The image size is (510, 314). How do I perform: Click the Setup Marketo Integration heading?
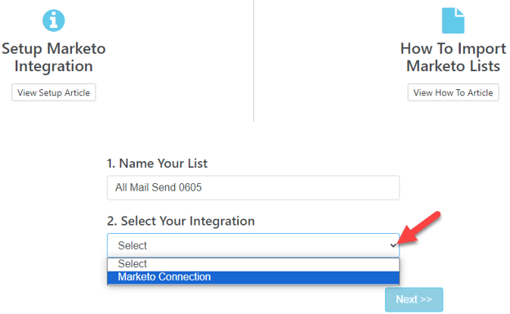point(54,57)
